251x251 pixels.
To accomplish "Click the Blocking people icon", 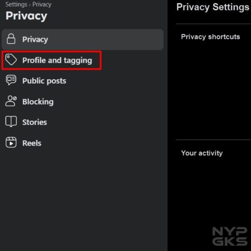I will tap(11, 101).
